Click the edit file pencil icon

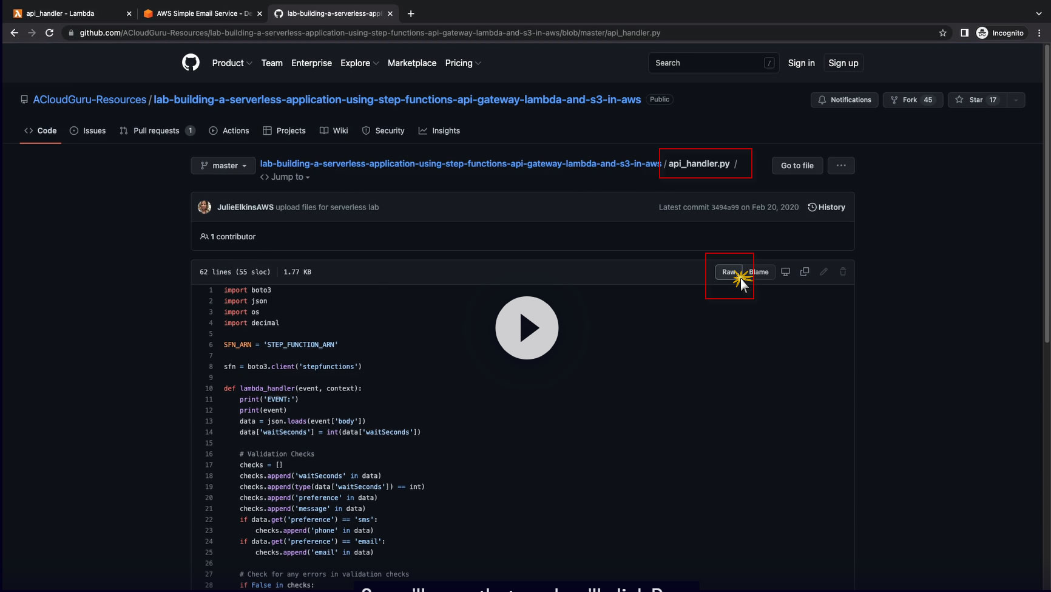tap(823, 272)
